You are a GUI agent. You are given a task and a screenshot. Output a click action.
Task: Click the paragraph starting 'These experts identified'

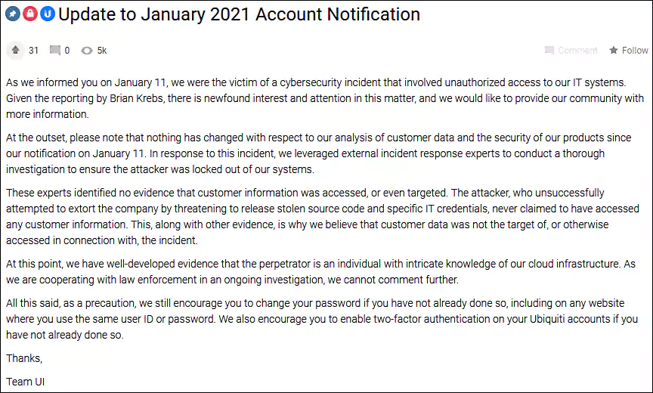[x=323, y=216]
